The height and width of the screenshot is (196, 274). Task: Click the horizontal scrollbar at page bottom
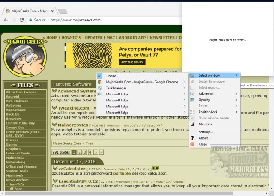pos(119,193)
